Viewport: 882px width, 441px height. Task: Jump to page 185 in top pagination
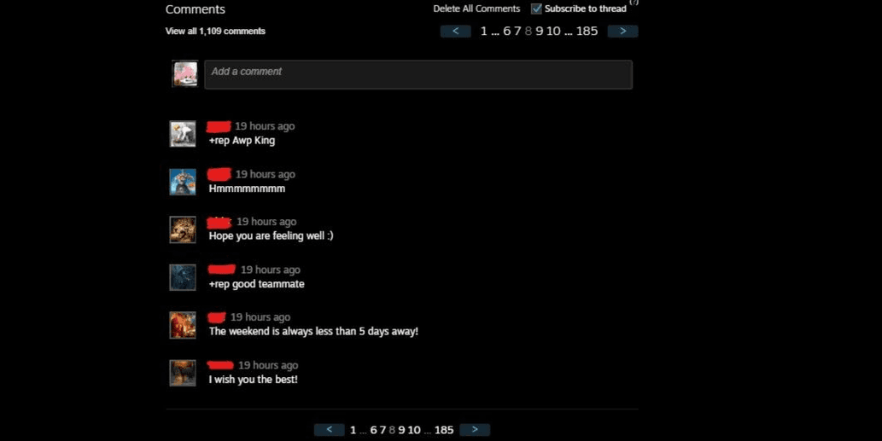click(x=587, y=31)
